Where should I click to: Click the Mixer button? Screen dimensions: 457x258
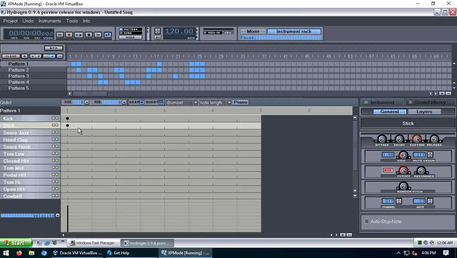click(x=253, y=31)
